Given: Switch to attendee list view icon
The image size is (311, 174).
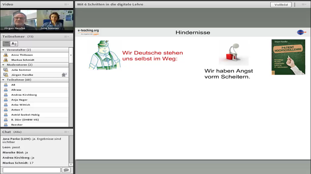Looking at the screenshot, I should tap(7, 43).
